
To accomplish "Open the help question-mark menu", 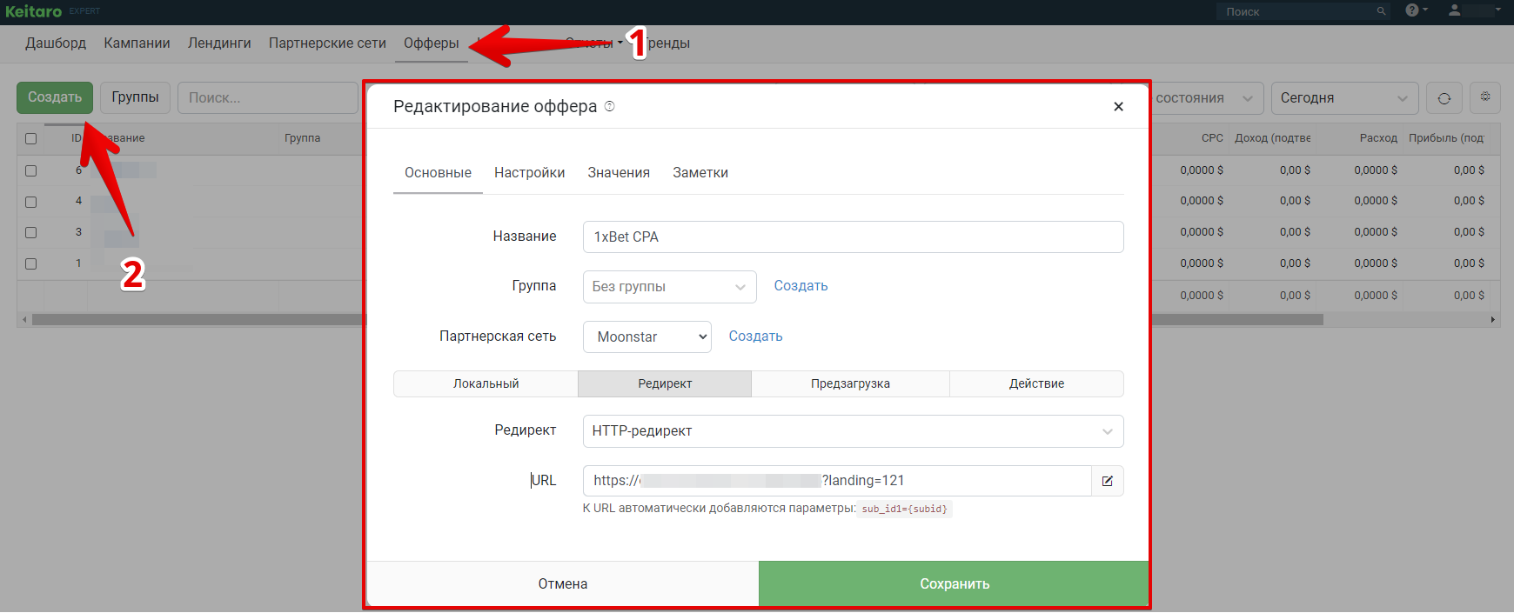I will [x=1417, y=10].
